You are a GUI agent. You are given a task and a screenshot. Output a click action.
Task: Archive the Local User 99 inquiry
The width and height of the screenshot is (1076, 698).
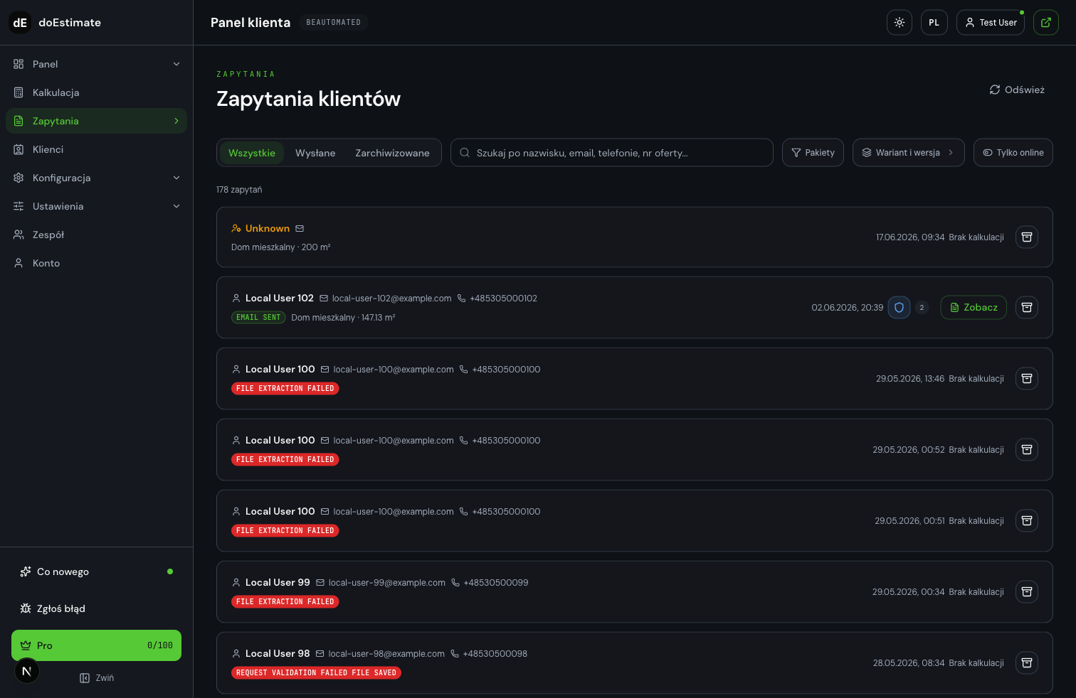click(1027, 591)
